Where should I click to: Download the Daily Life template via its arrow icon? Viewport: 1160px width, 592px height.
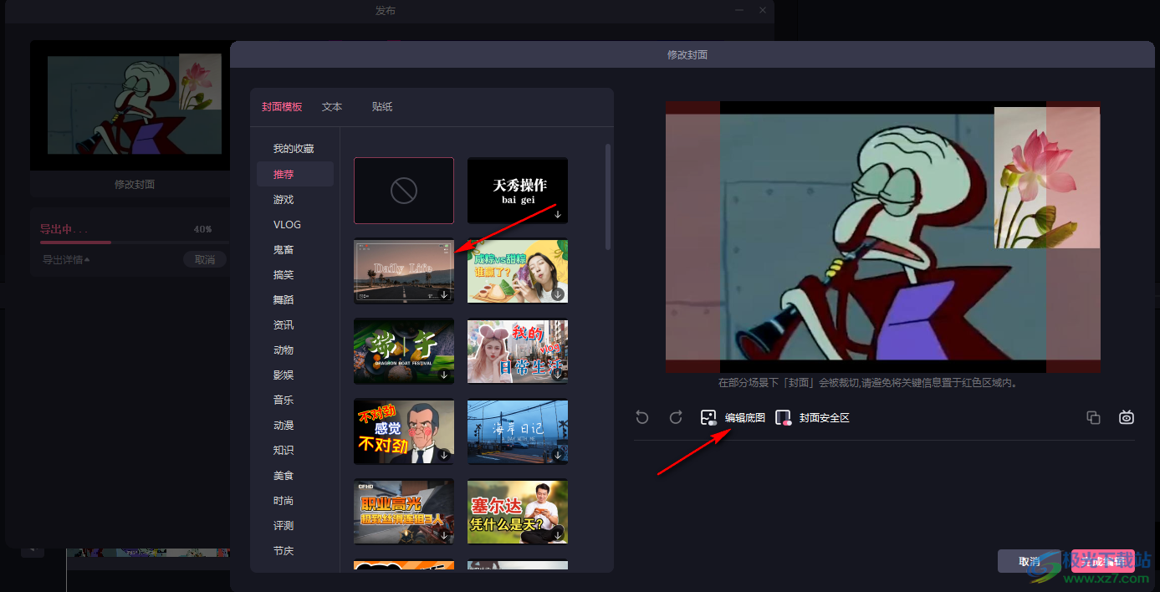point(444,294)
